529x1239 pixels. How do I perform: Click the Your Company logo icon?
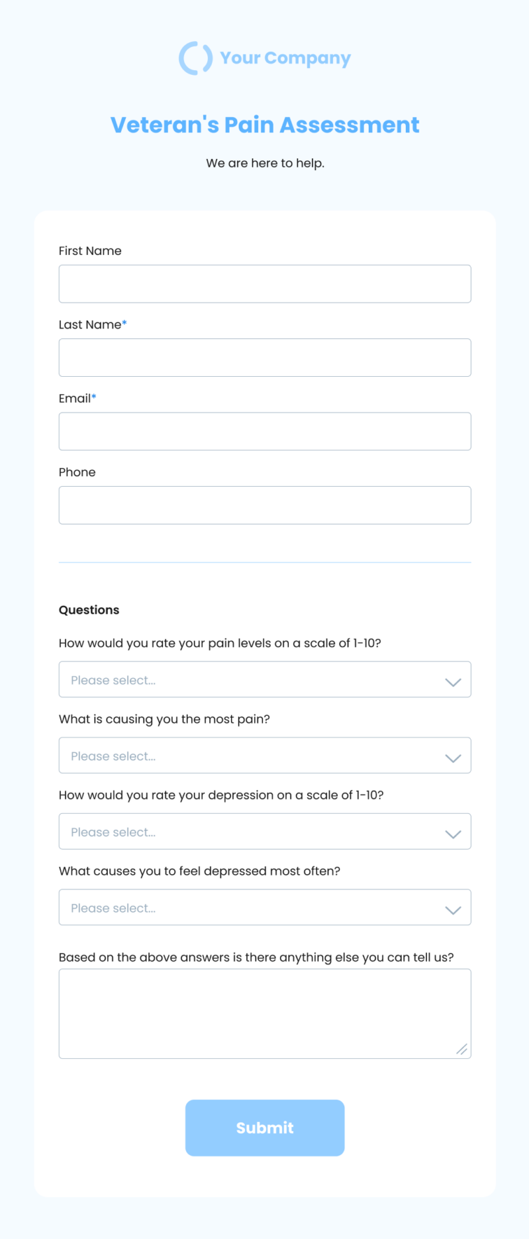coord(196,58)
